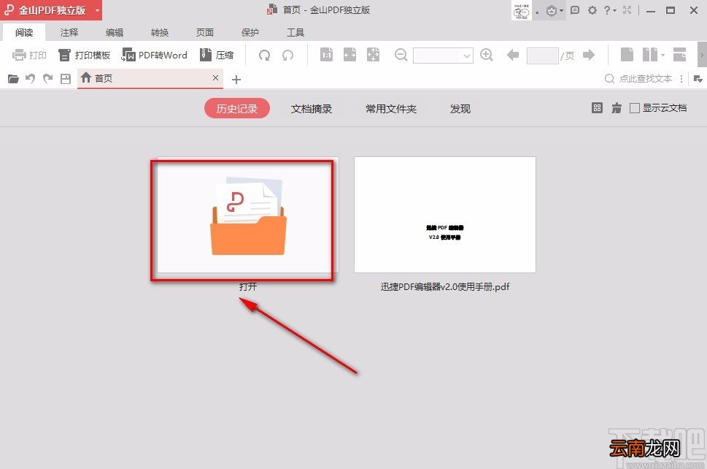The image size is (707, 469).
Task: Open the help question mark menu
Action: (x=610, y=10)
